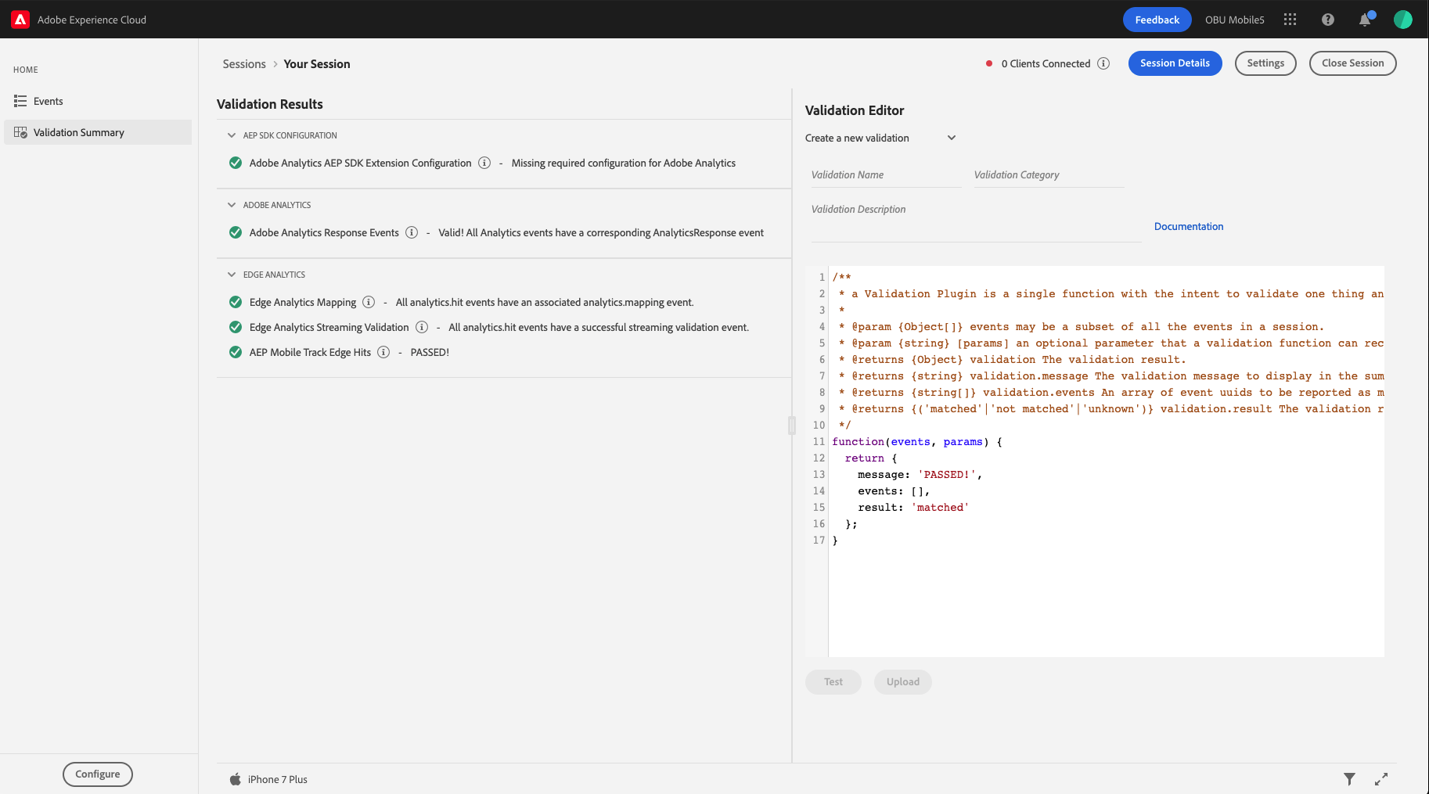Click info icon for AEP SDK Extension Configuration
The image size is (1429, 794).
pos(484,163)
